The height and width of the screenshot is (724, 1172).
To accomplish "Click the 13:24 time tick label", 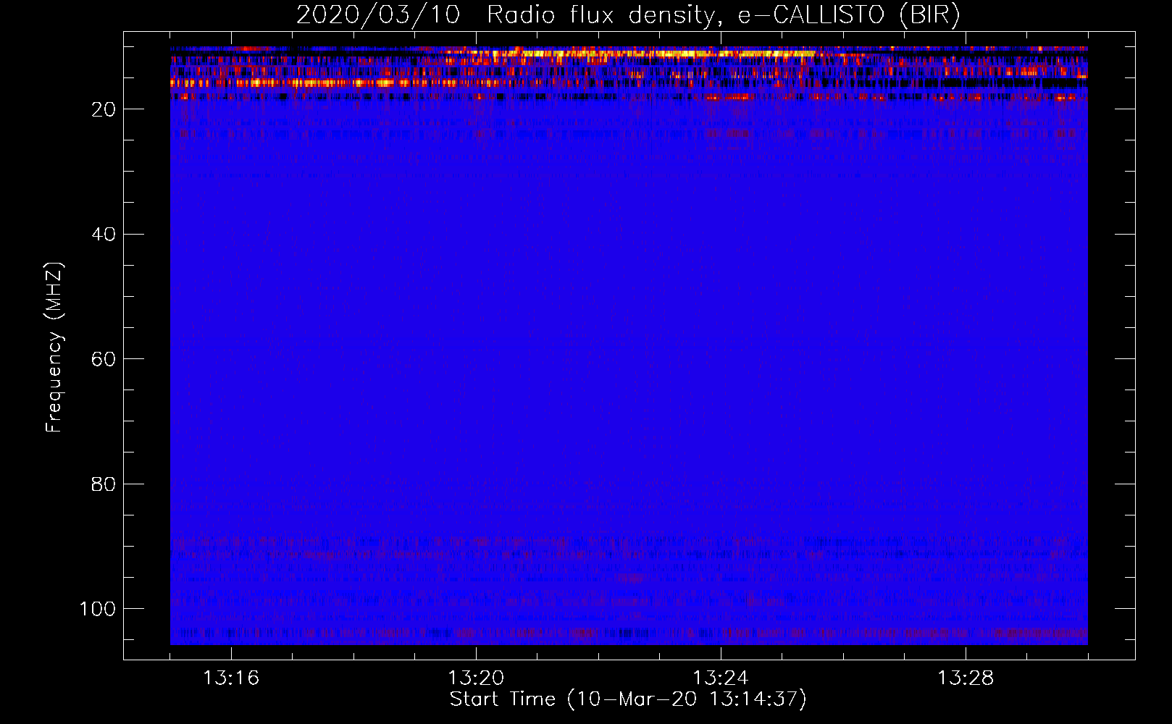I will tap(721, 678).
